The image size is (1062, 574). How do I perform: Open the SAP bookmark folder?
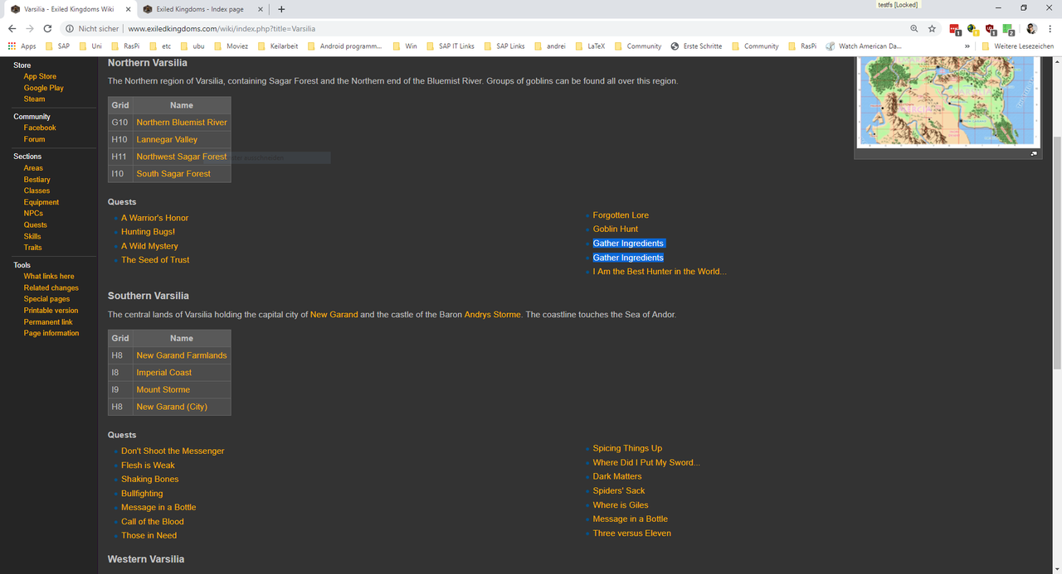[x=57, y=46]
